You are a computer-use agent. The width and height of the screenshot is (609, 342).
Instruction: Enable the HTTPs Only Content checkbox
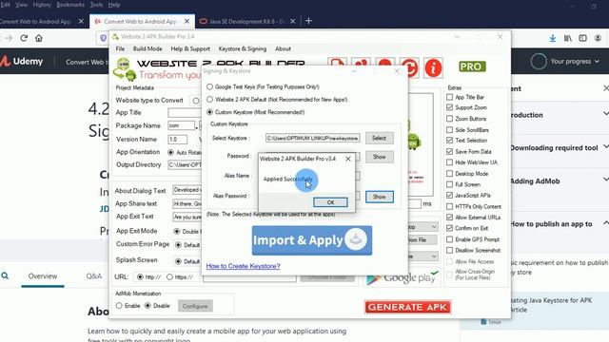pyautogui.click(x=450, y=207)
